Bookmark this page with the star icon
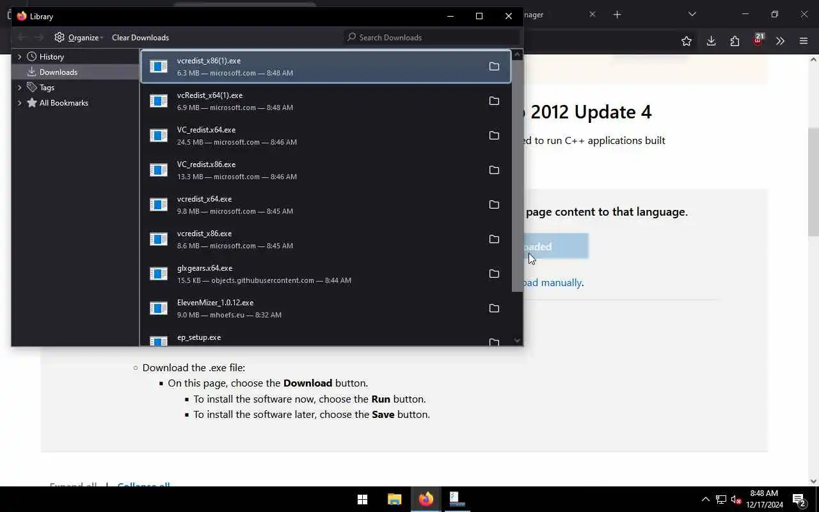The height and width of the screenshot is (512, 819). point(687,41)
